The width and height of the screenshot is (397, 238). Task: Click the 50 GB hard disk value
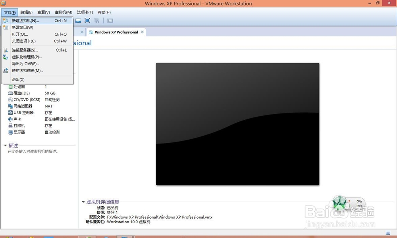pos(50,93)
